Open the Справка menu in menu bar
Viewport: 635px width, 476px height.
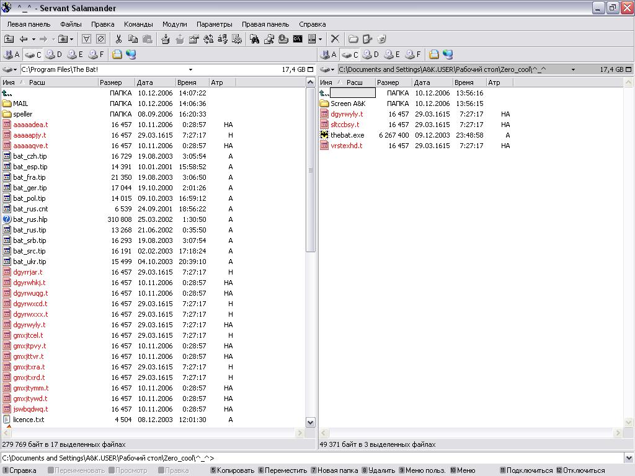(x=313, y=24)
